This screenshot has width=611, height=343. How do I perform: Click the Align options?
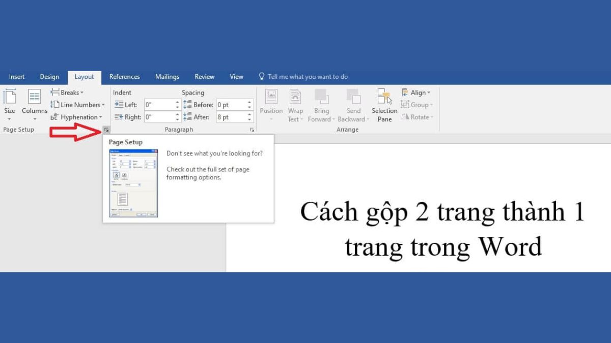point(417,92)
